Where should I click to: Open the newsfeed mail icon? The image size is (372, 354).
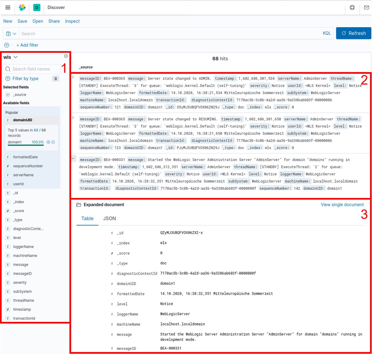[x=366, y=8]
